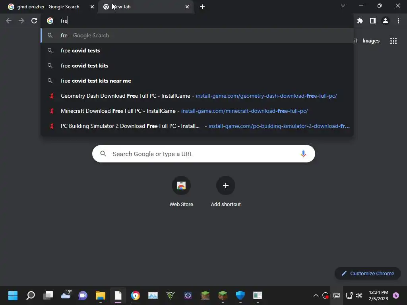Screen dimensions: 407x305
Task: Click 'Search Google or type a URL' box
Action: tap(203, 154)
